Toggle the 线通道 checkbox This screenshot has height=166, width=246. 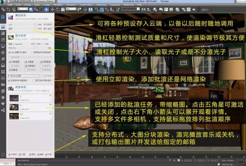[x=10, y=70]
